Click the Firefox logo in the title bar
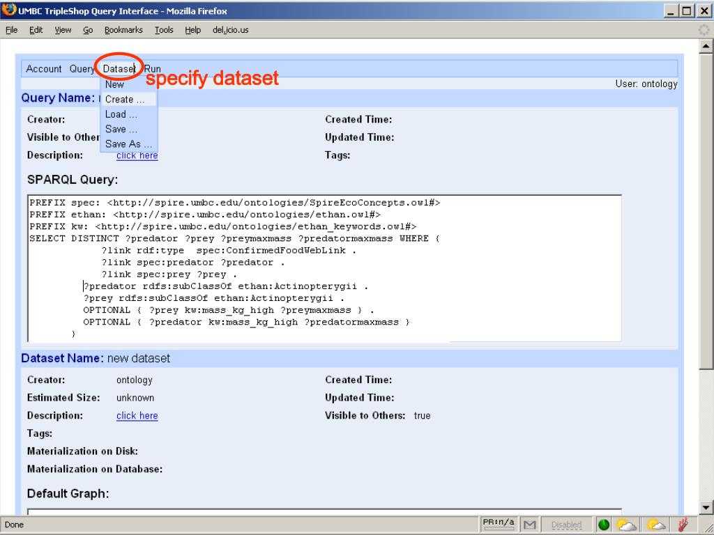Image resolution: width=714 pixels, height=535 pixels. pos(8,9)
